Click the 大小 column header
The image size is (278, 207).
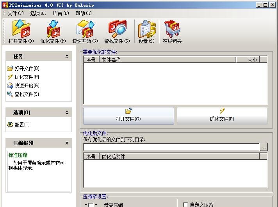point(248,60)
